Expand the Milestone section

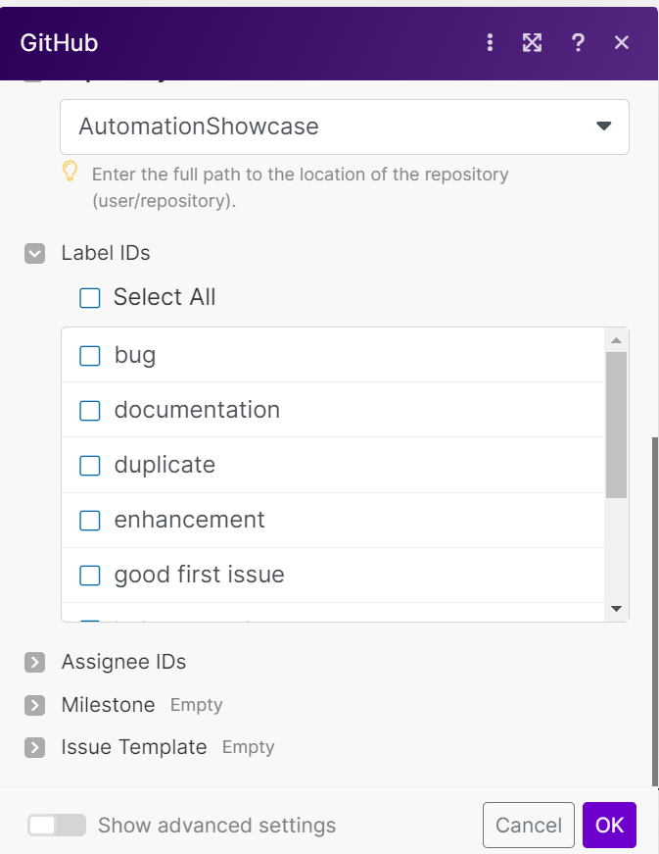35,705
